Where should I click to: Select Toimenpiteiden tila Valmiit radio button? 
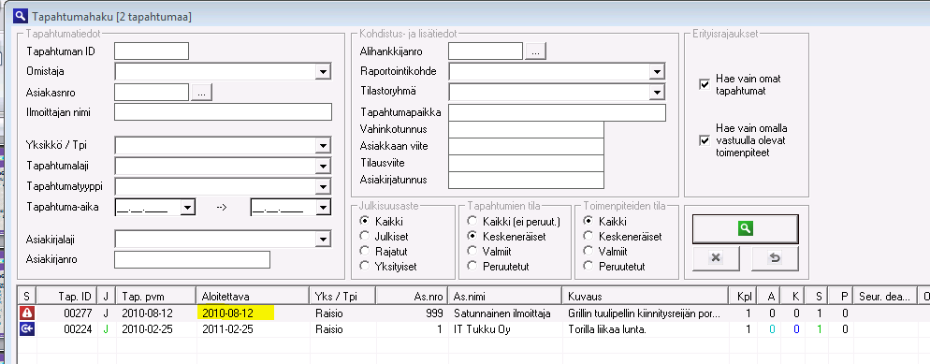point(589,251)
